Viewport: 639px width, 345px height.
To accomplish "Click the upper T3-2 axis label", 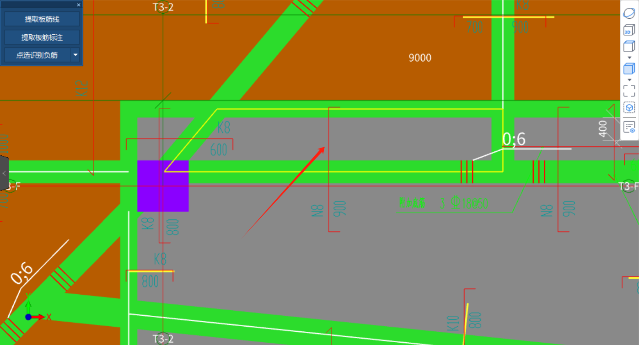I will tap(163, 7).
